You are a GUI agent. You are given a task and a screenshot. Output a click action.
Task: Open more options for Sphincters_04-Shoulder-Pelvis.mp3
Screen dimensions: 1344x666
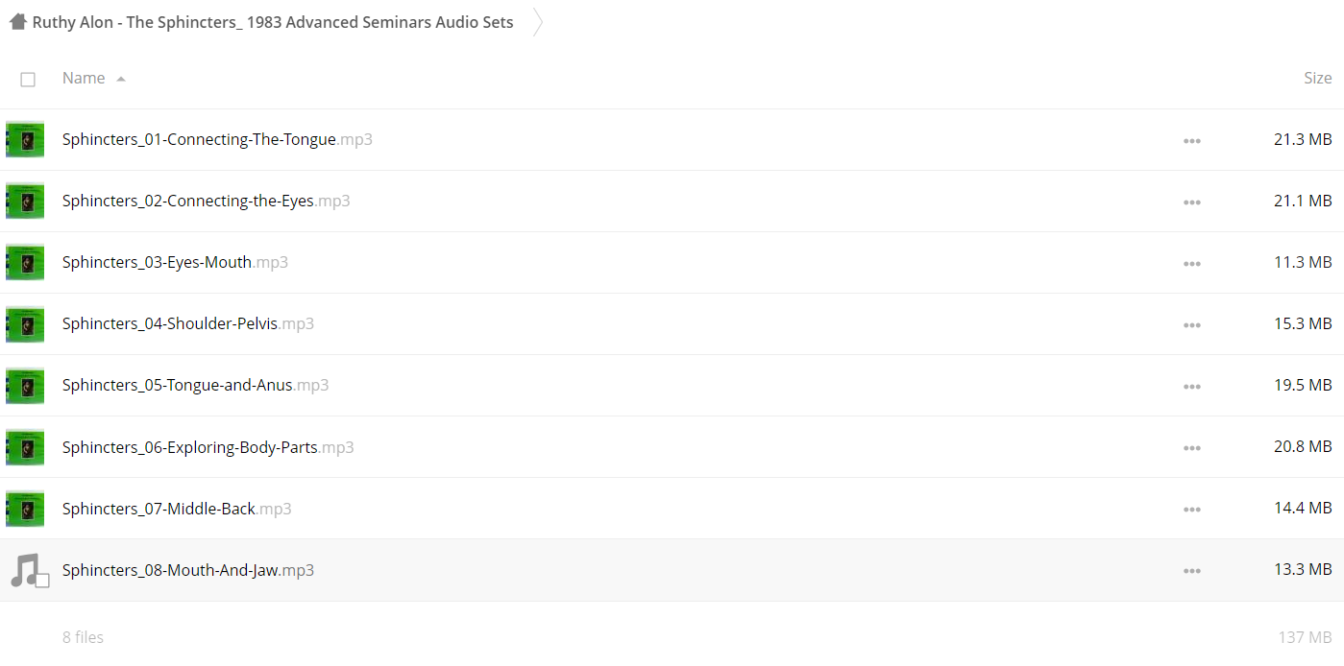(1192, 325)
